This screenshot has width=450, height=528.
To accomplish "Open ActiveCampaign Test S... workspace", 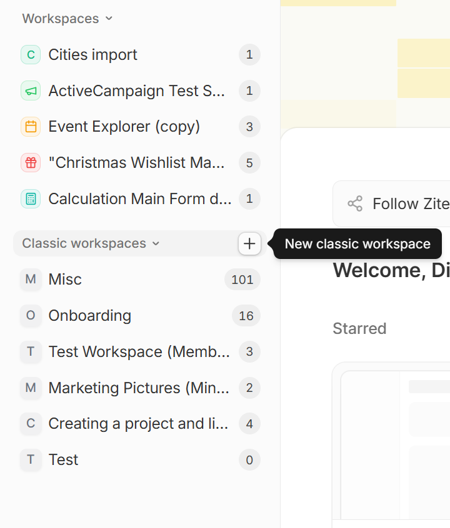I will click(x=140, y=90).
